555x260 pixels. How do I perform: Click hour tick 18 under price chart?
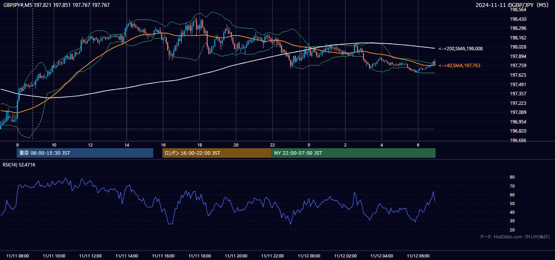point(200,145)
